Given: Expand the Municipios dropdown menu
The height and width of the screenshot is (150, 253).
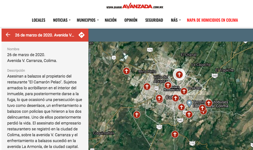Looking at the screenshot, I should click(87, 20).
